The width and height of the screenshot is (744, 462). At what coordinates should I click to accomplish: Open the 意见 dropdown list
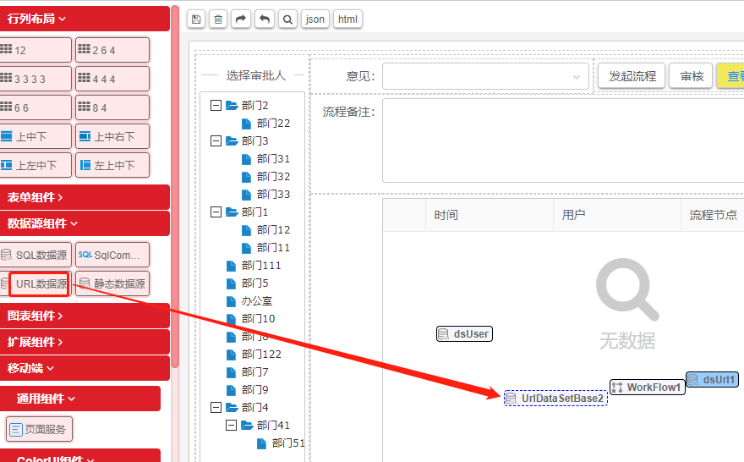click(485, 76)
